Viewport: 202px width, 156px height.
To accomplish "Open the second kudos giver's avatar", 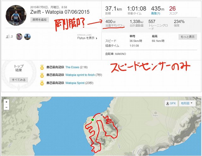I will pos(27,36).
